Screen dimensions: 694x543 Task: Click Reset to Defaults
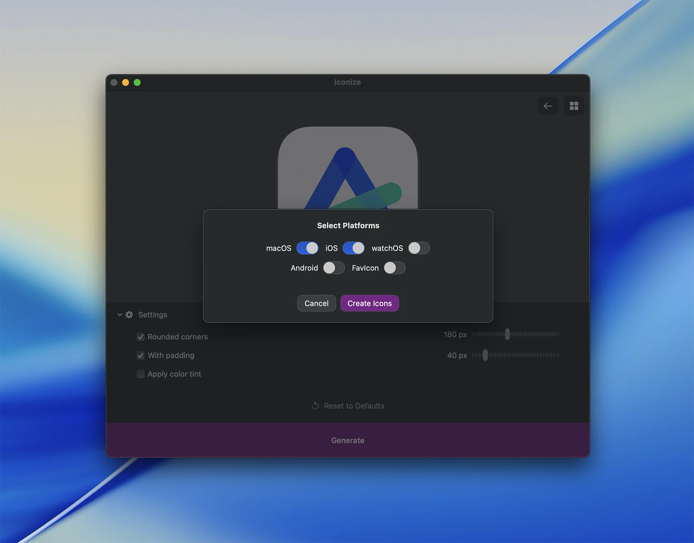354,406
